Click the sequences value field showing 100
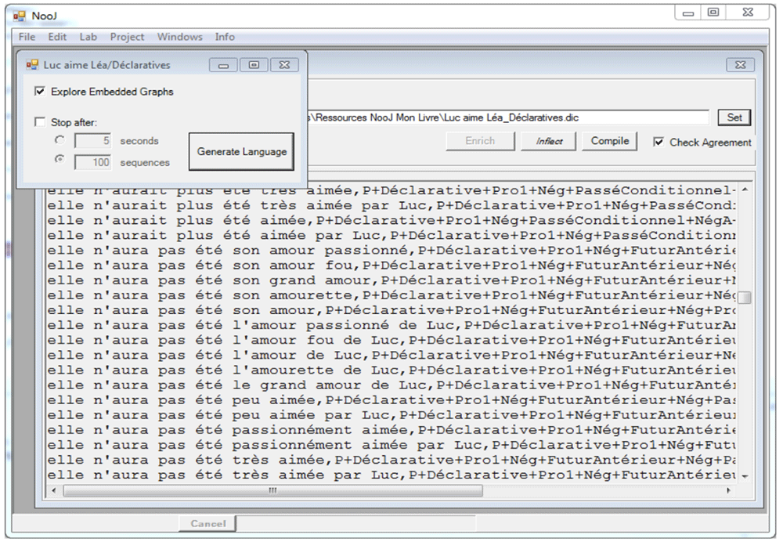Screen dimensions: 783x542 (x=93, y=162)
